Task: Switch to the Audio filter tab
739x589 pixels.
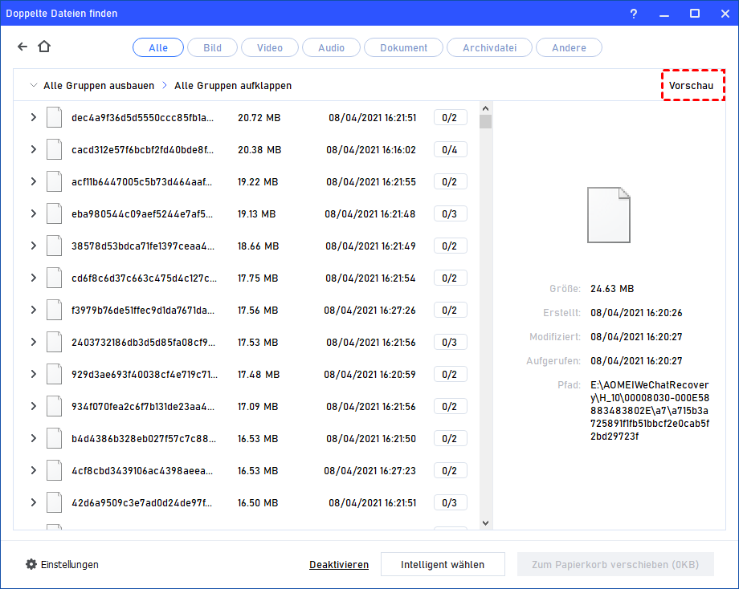Action: point(331,47)
